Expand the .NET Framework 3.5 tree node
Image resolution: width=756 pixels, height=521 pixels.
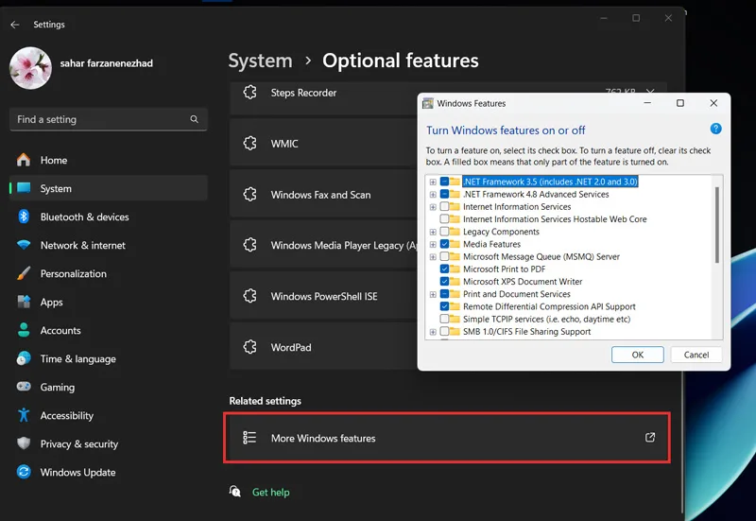coord(433,182)
